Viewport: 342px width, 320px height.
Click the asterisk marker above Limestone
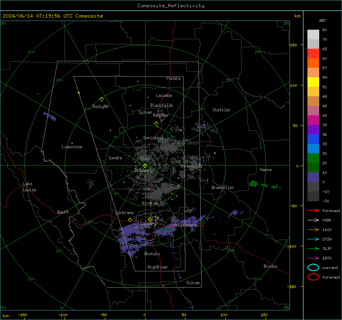[72, 143]
